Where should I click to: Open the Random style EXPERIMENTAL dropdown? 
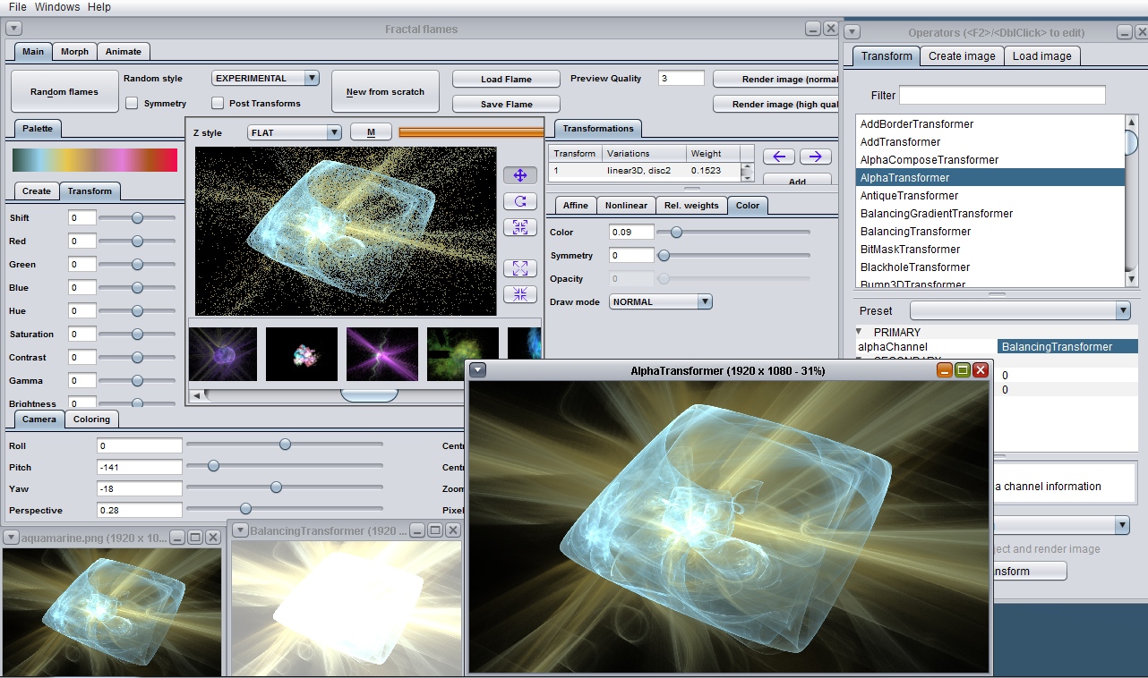click(x=265, y=79)
